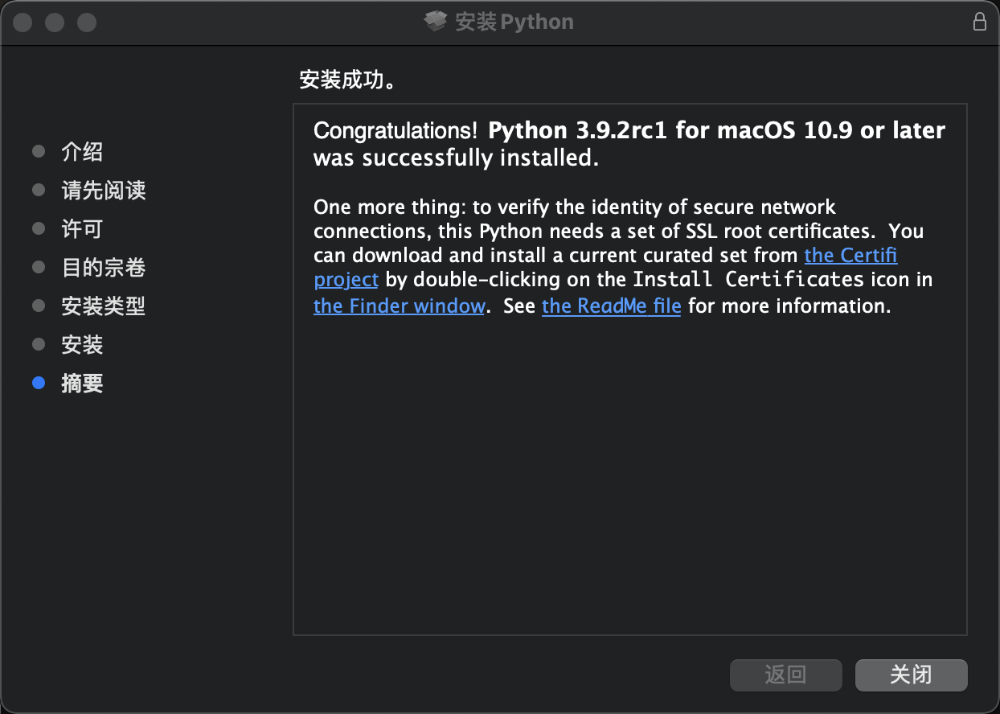Click the Congratulations! text
The width and height of the screenshot is (1000, 714).
[x=395, y=131]
